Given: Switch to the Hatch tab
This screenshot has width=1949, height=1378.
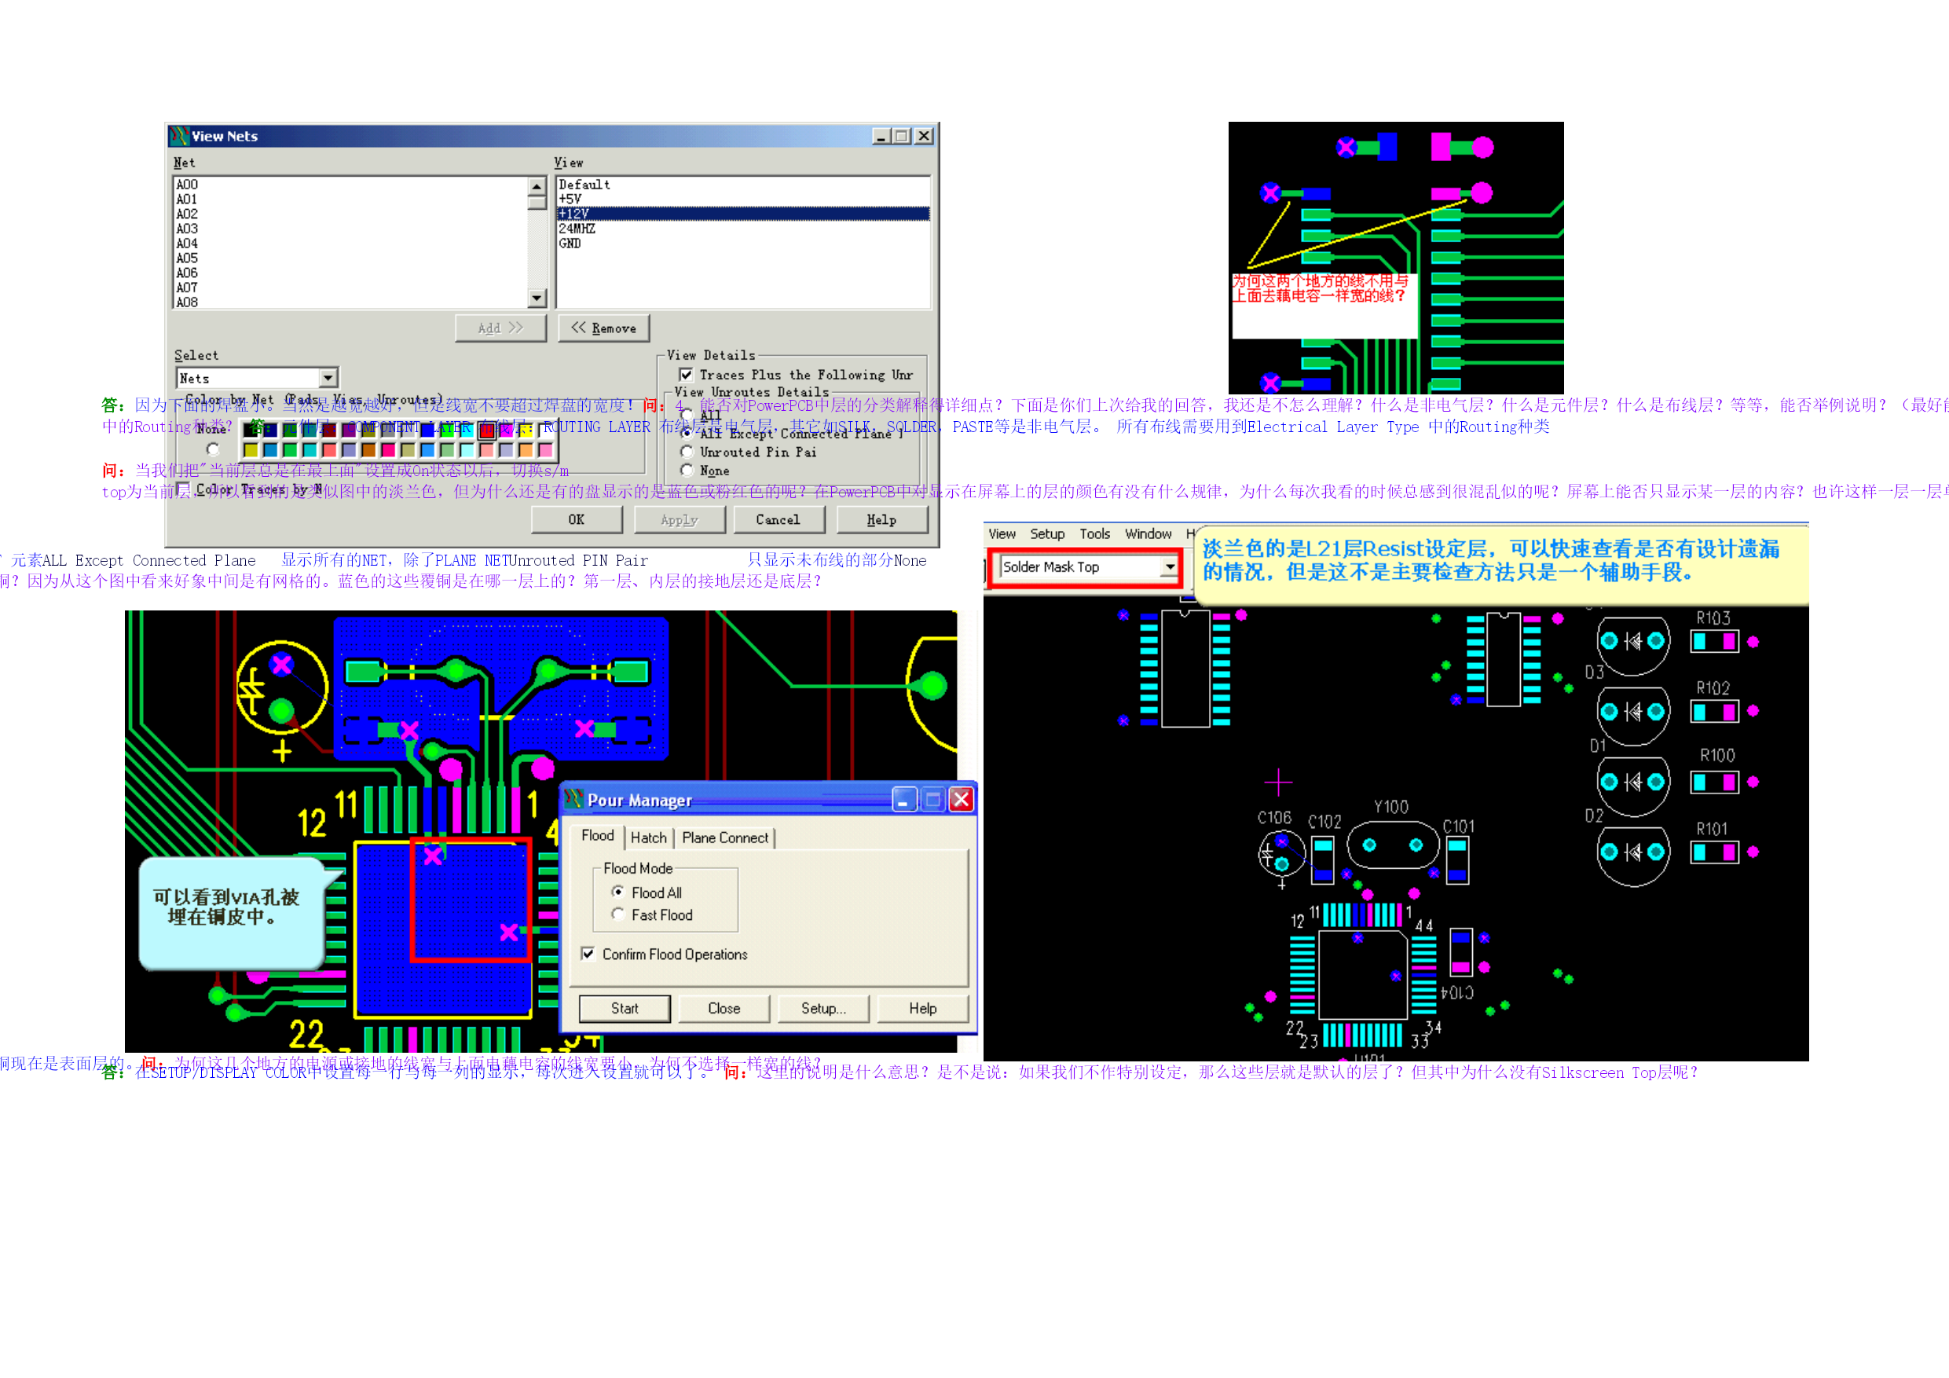Looking at the screenshot, I should pos(649,838).
